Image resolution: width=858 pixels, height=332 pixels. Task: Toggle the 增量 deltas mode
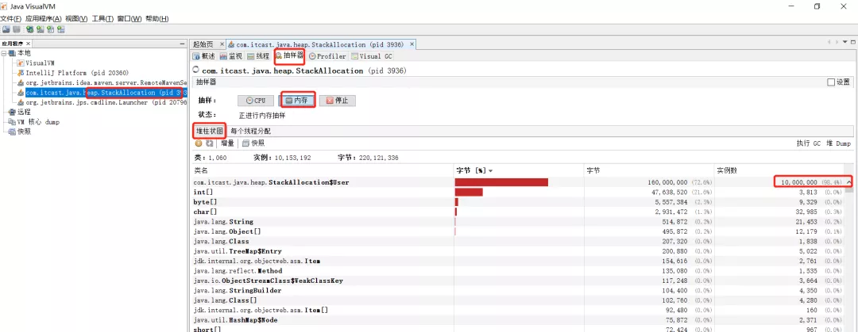click(x=228, y=143)
